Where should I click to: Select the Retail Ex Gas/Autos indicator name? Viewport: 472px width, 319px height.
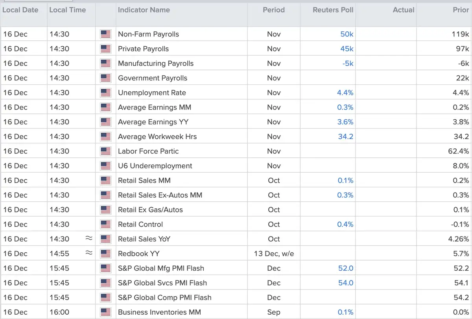coord(150,210)
